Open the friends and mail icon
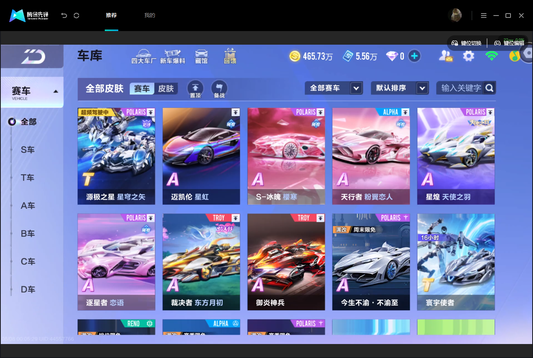Viewport: 533px width, 358px height. [446, 56]
